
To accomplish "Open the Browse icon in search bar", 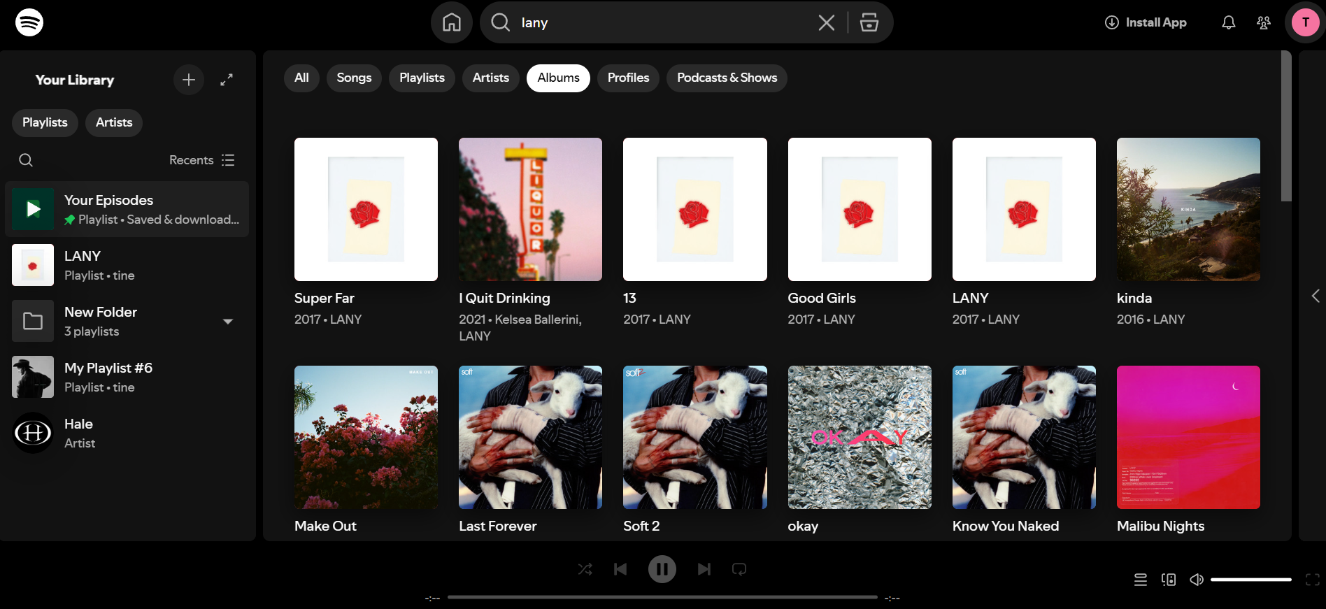I will coord(869,22).
